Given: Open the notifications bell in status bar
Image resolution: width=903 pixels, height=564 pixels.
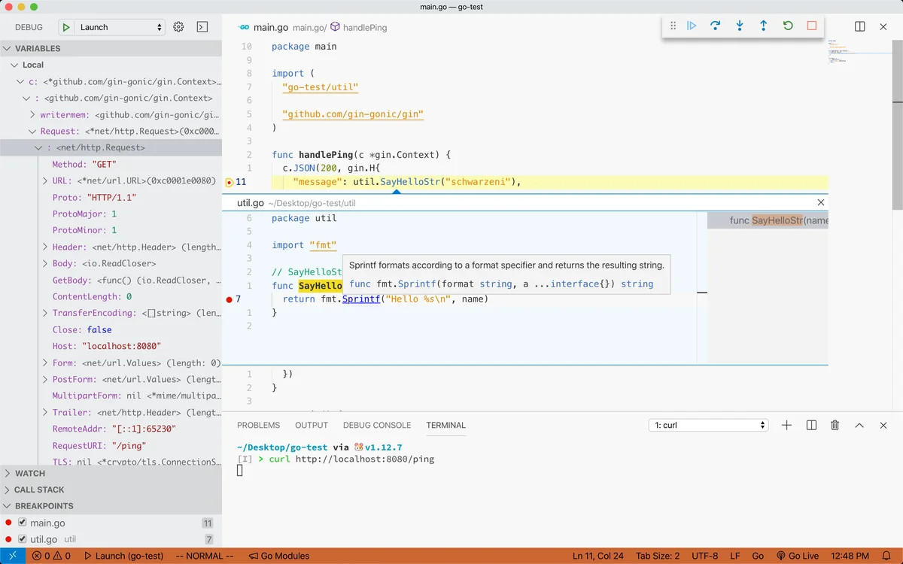Looking at the screenshot, I should tap(886, 556).
